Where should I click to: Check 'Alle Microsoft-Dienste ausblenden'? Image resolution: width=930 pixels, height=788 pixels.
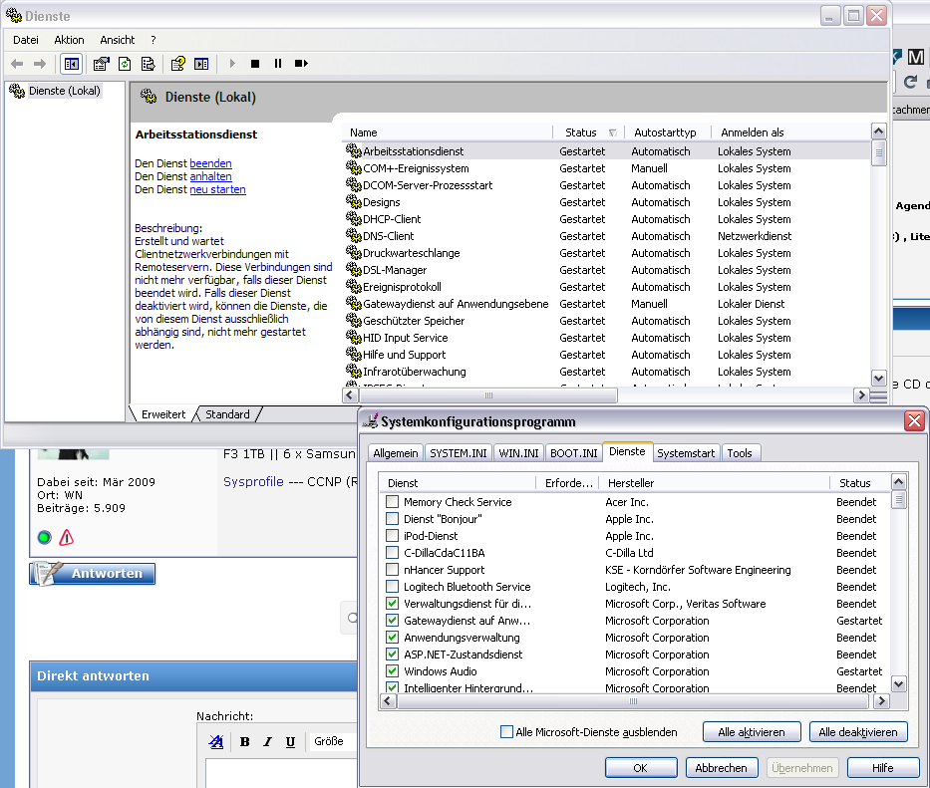point(506,732)
